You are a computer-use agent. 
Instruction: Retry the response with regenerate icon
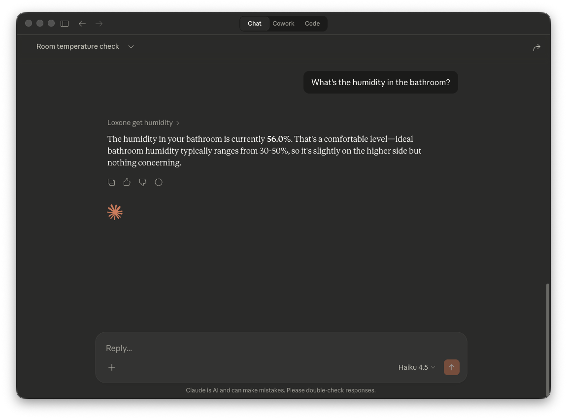[159, 182]
